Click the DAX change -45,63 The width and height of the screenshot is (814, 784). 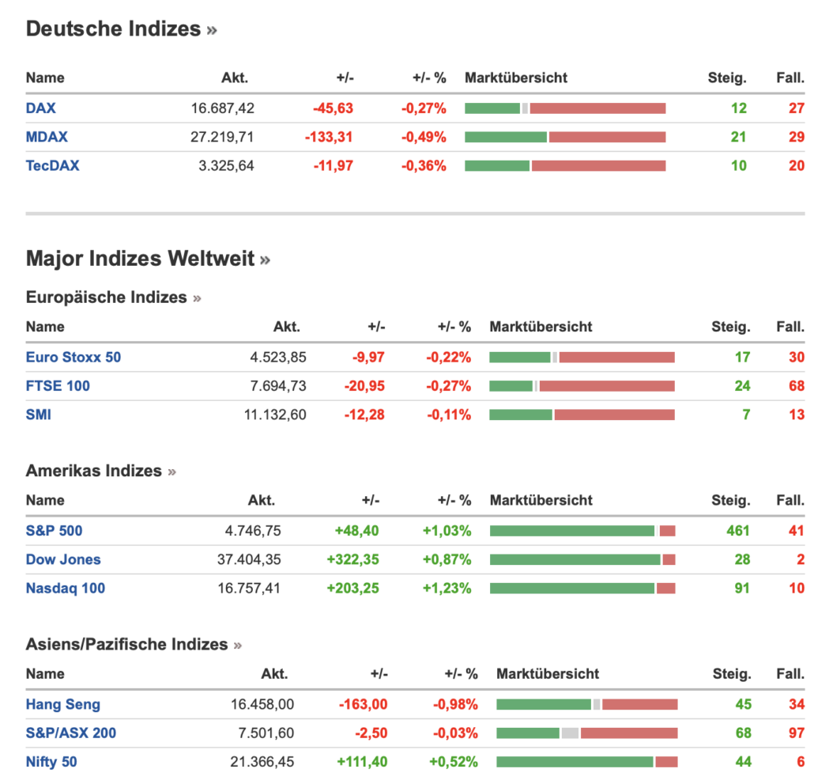[333, 108]
